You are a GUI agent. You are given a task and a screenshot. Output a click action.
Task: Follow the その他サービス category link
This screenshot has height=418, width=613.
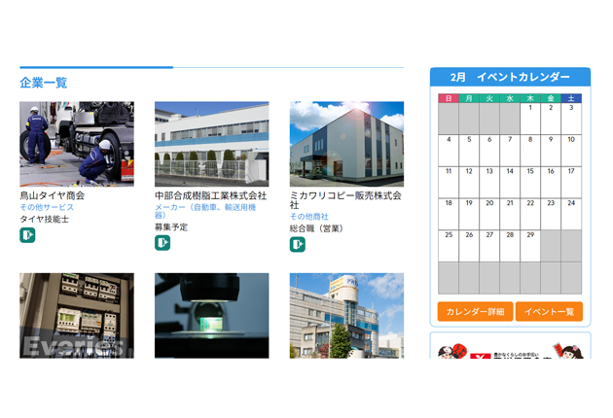click(x=47, y=207)
